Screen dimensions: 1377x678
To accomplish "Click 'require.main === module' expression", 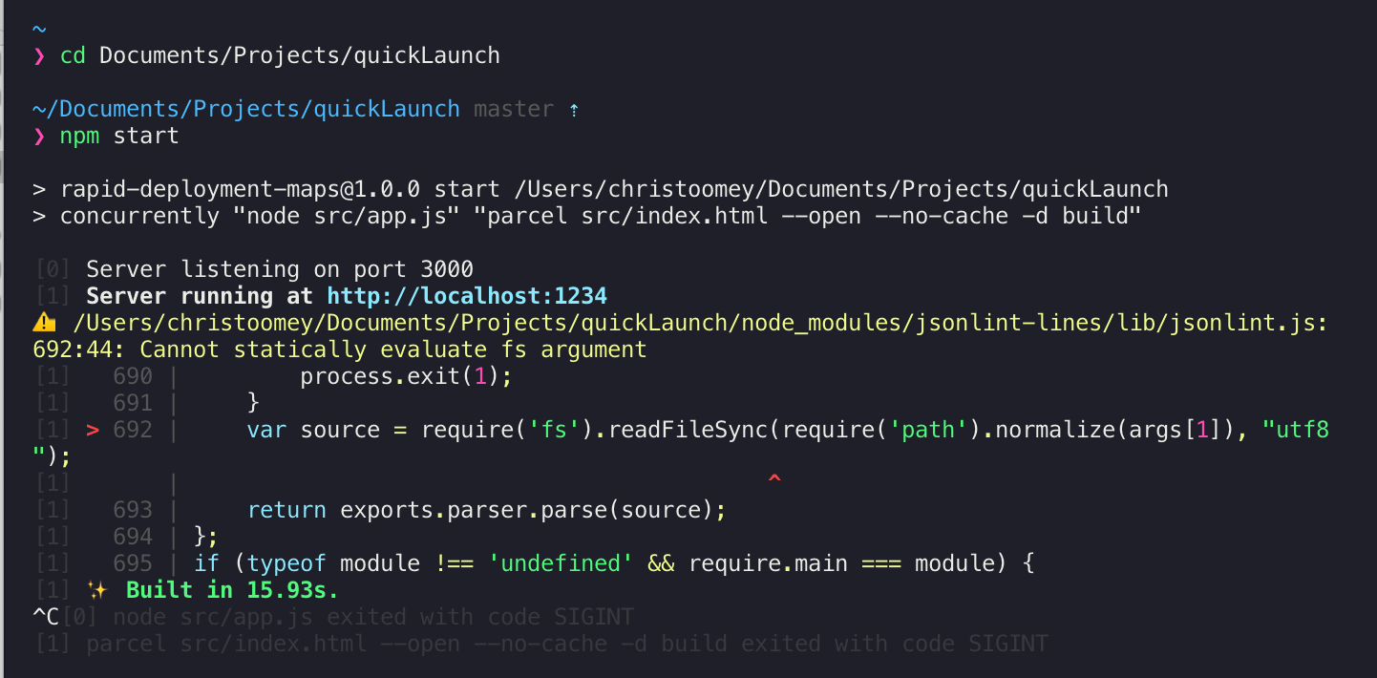I will point(841,563).
